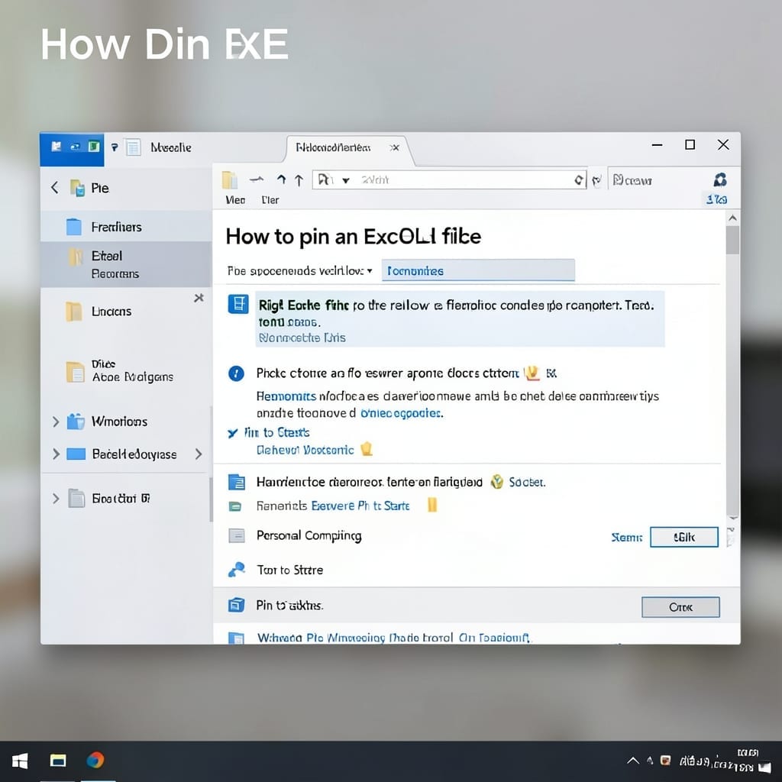Click the Sdober link

click(527, 483)
